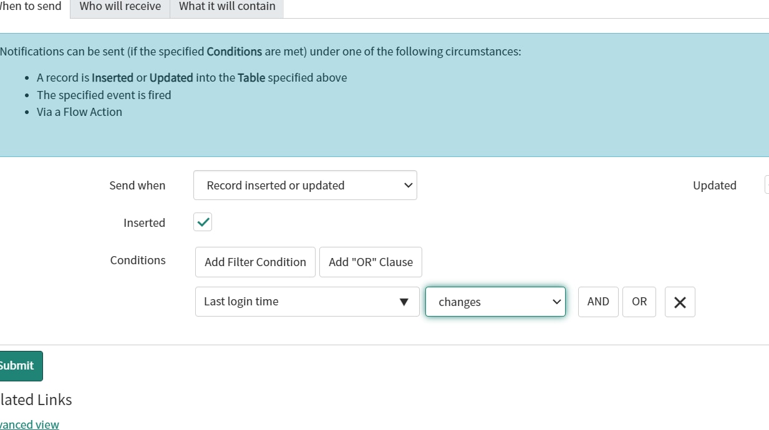Click the Add Filter Condition button
The image size is (769, 430).
[254, 262]
